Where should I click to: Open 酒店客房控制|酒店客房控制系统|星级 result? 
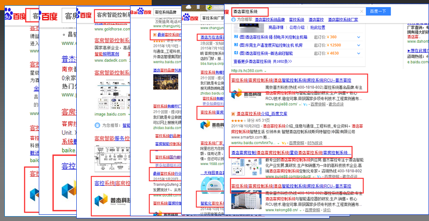click(x=290, y=153)
